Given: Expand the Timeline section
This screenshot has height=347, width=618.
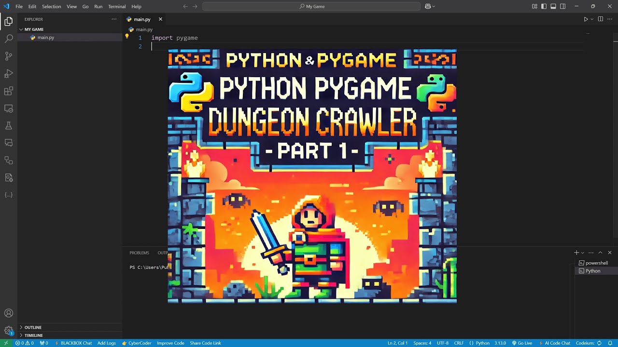Looking at the screenshot, I should coord(70,335).
